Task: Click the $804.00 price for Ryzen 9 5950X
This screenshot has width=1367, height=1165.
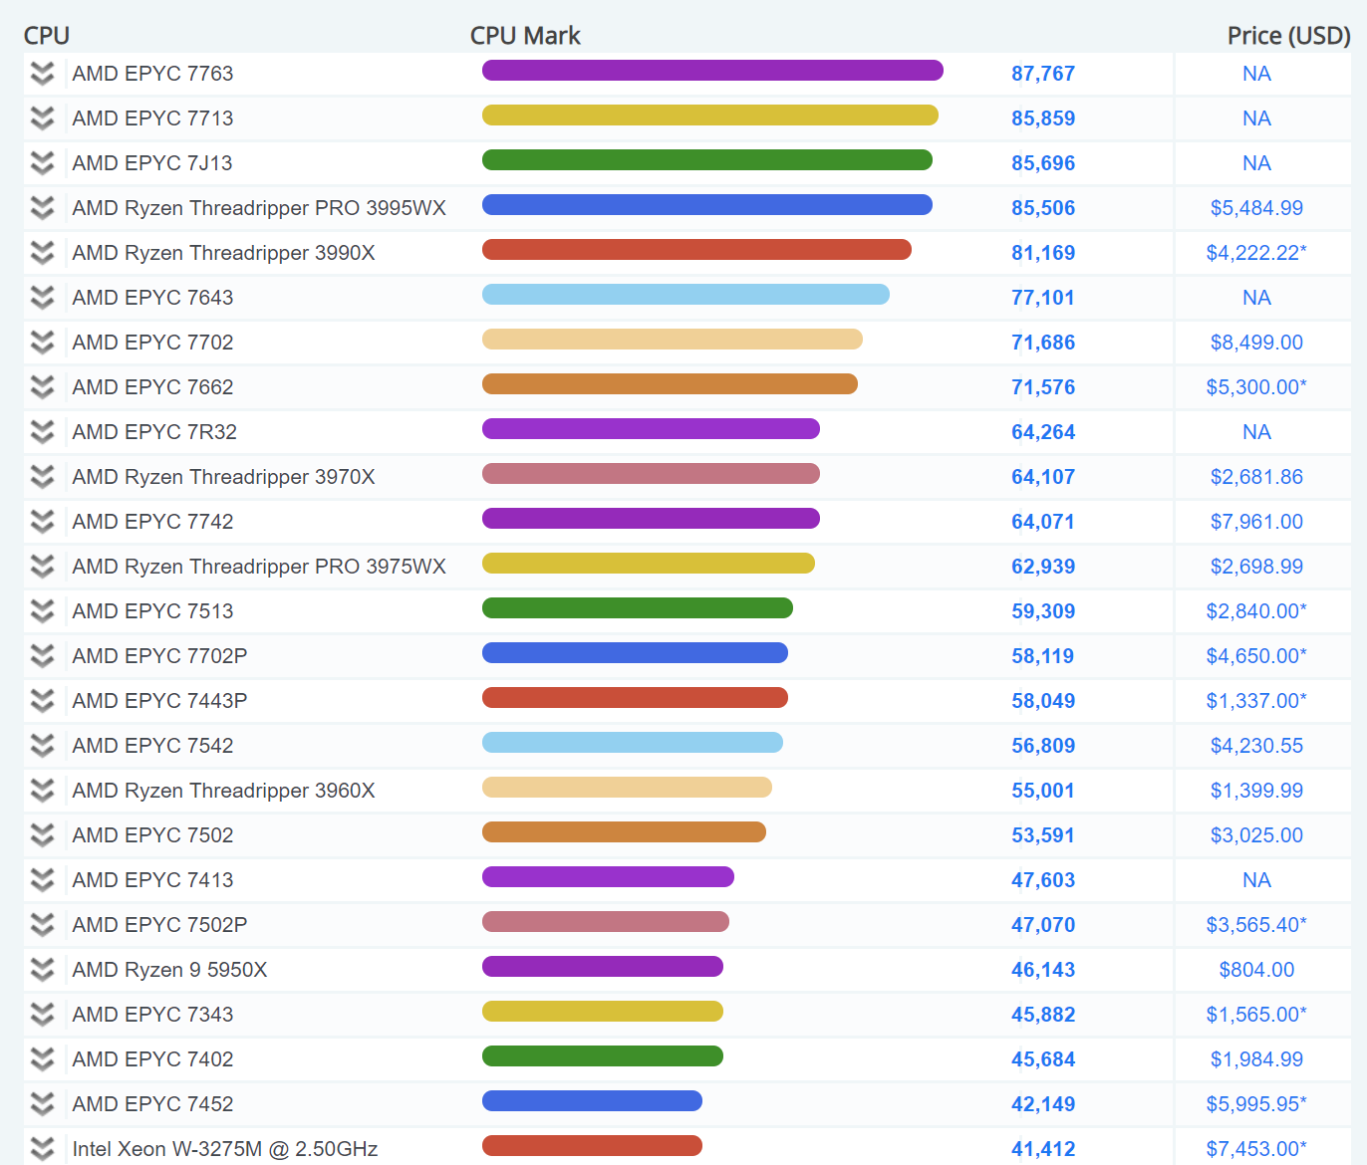Action: tap(1256, 970)
